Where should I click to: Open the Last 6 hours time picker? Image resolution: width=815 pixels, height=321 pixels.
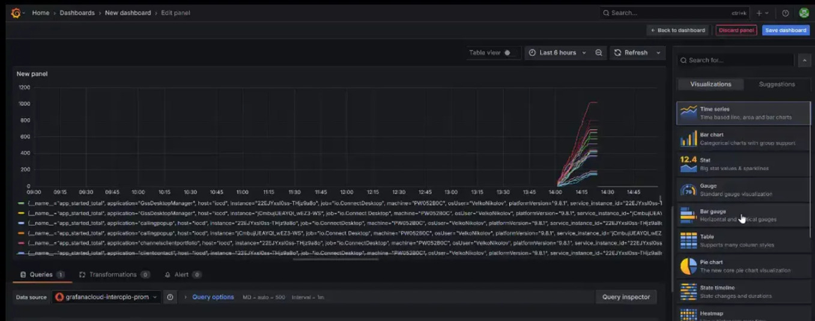tap(557, 53)
